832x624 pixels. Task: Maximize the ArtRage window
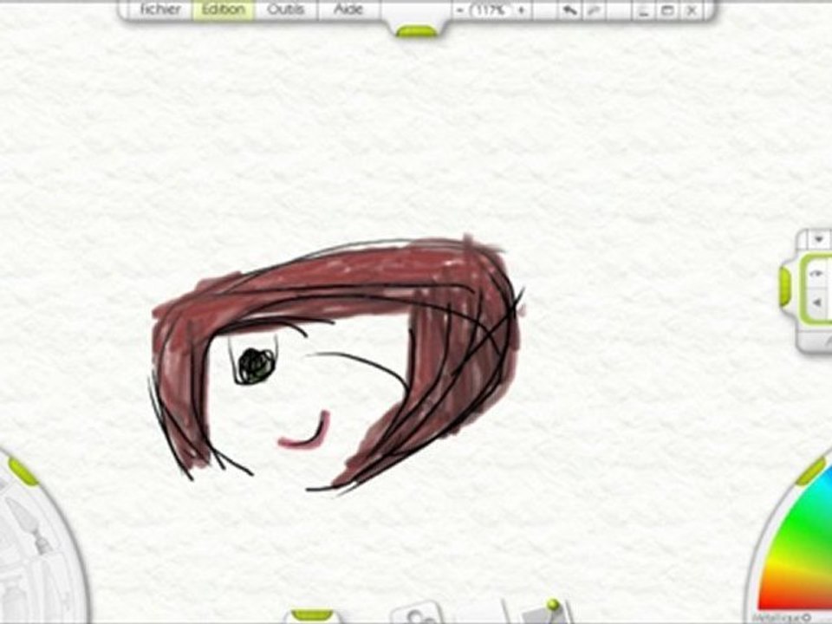tap(667, 10)
